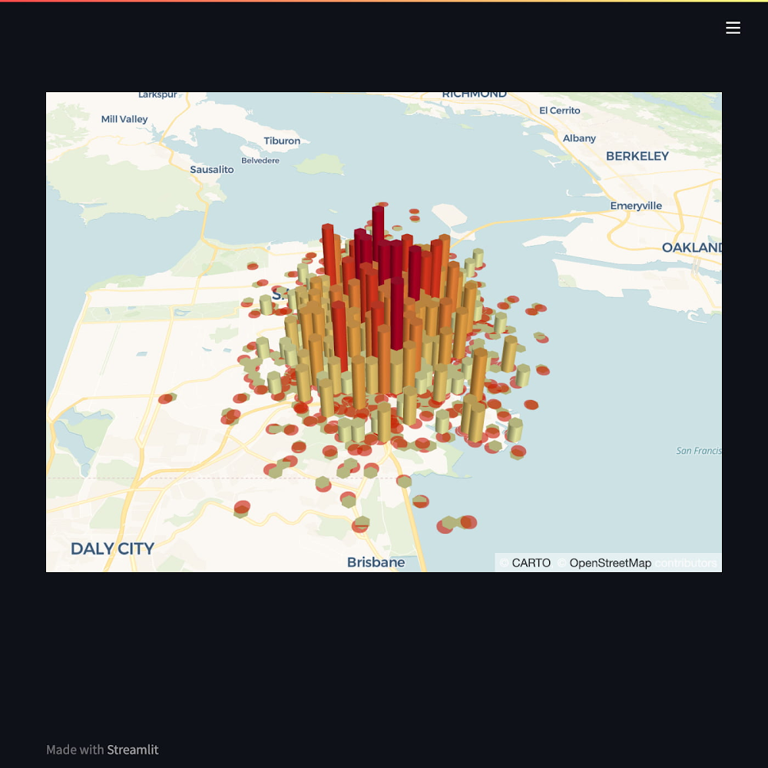Click the Larkspur label at map top
The width and height of the screenshot is (768, 768).
tap(157, 94)
